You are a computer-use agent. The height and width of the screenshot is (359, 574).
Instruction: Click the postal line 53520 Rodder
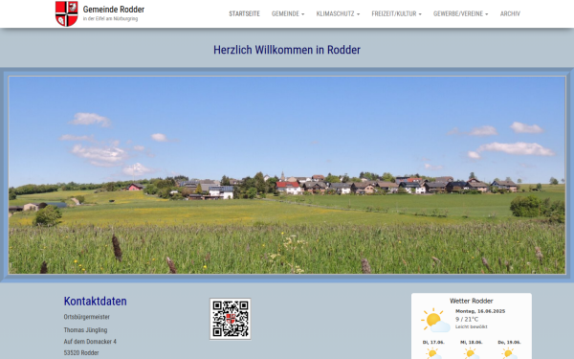[81, 352]
